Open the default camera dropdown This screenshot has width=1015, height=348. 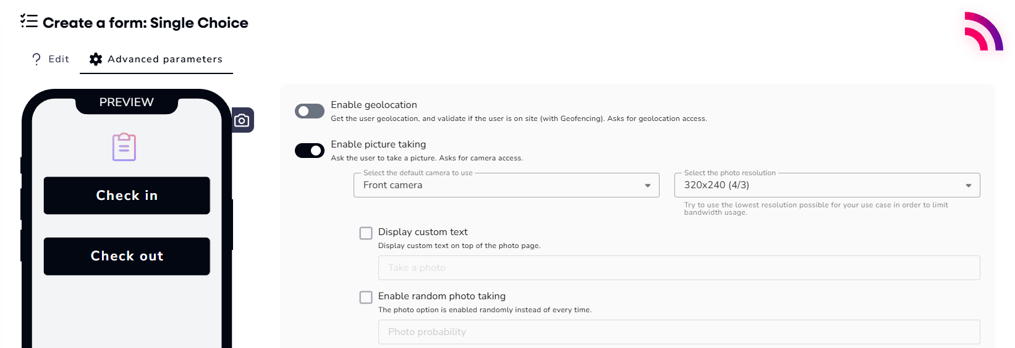(506, 185)
